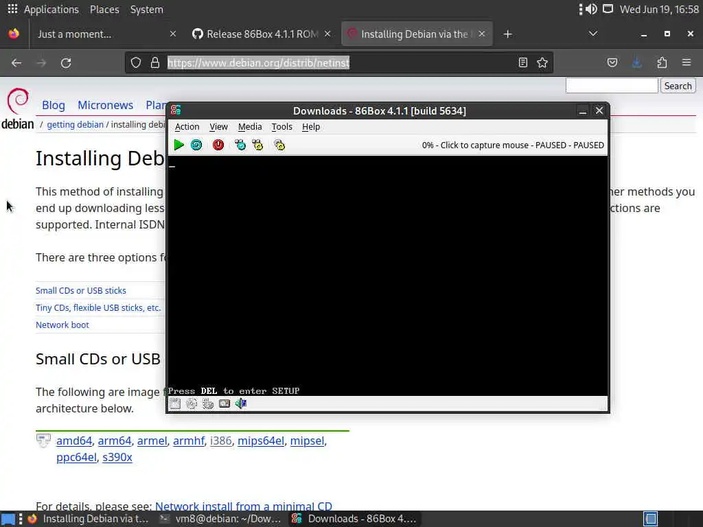Resume emulation with the green play icon
Viewport: 703px width, 527px height.
pyautogui.click(x=179, y=145)
